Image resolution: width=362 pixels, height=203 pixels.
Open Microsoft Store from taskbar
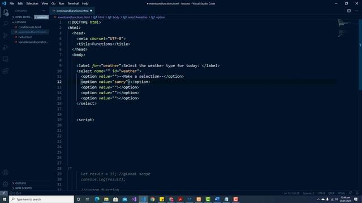[x=115, y=199]
